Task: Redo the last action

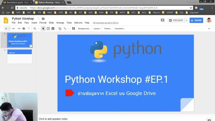Action: (19, 29)
